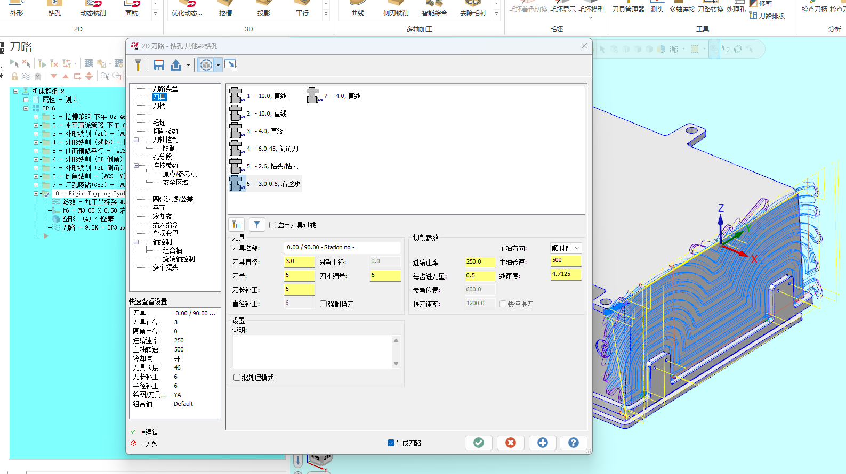Collapse the 刀轴控制 tree node

[x=136, y=140]
